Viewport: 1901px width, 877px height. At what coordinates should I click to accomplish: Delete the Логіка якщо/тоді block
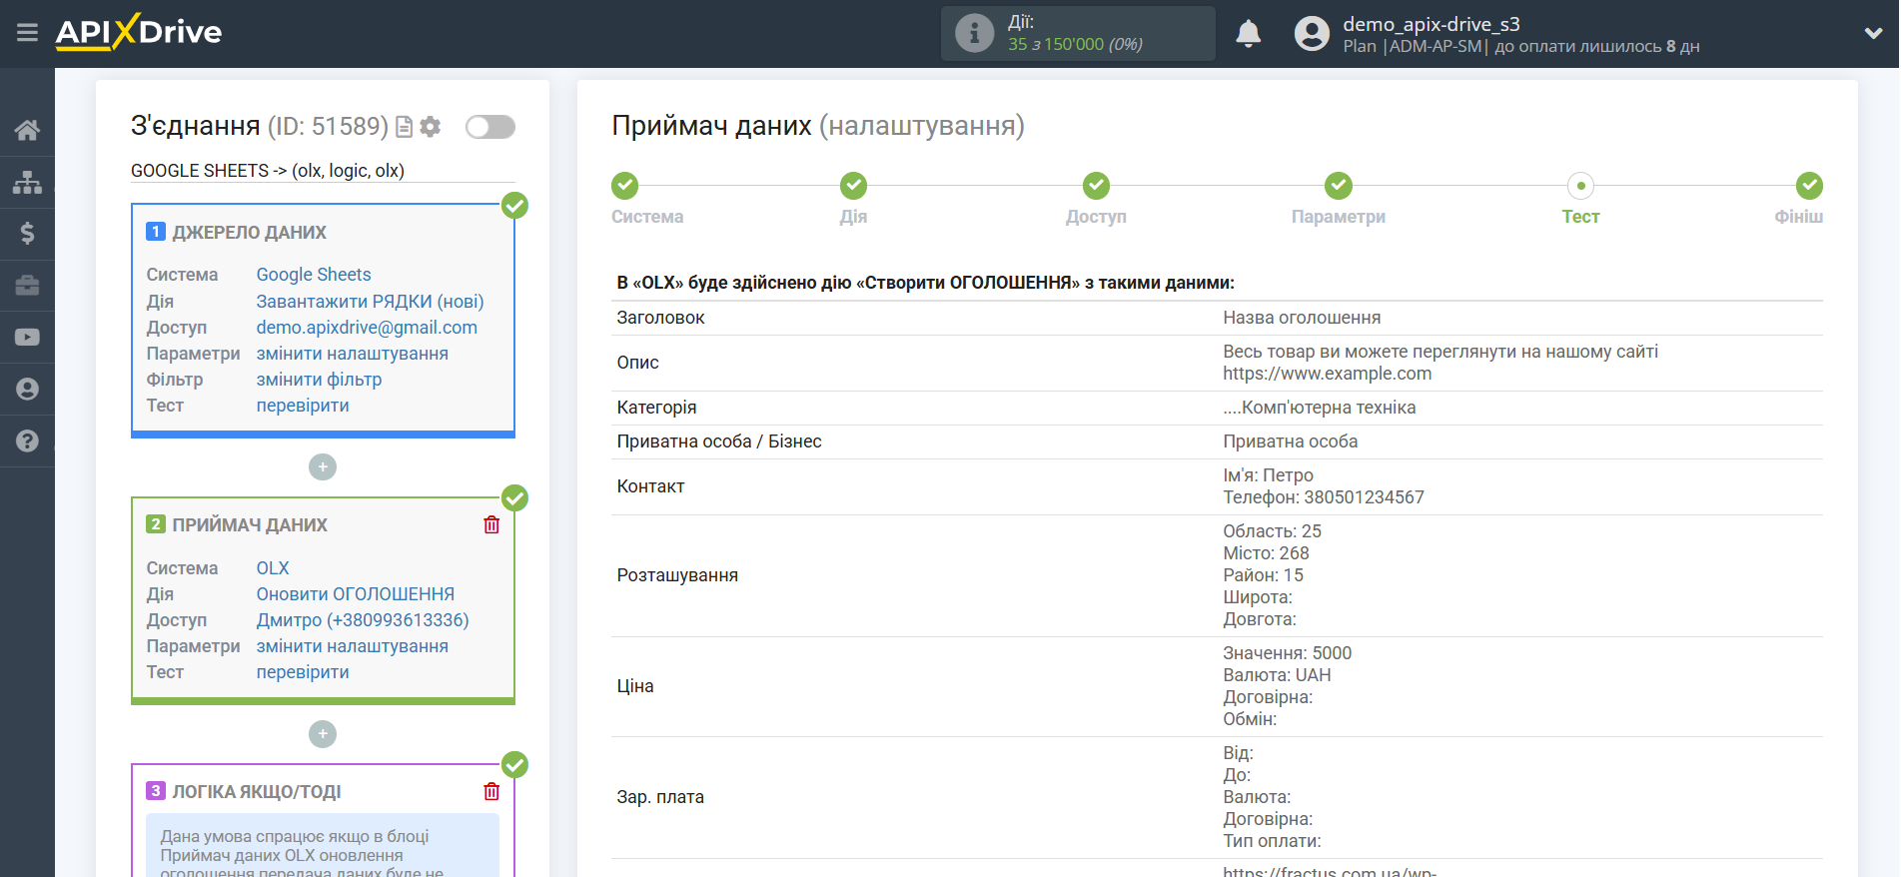pos(491,791)
